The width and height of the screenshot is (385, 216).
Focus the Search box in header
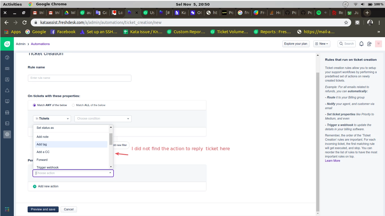tap(346, 44)
